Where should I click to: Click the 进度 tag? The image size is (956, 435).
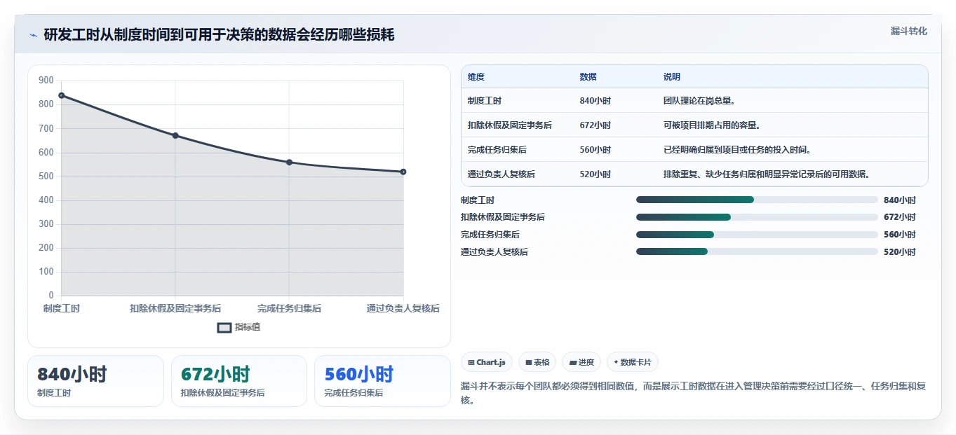(x=581, y=362)
